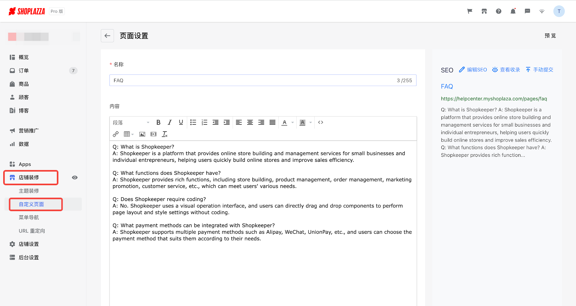Viewport: 576px width, 306px height.
Task: Open the FAQ SEO title link
Action: (447, 86)
